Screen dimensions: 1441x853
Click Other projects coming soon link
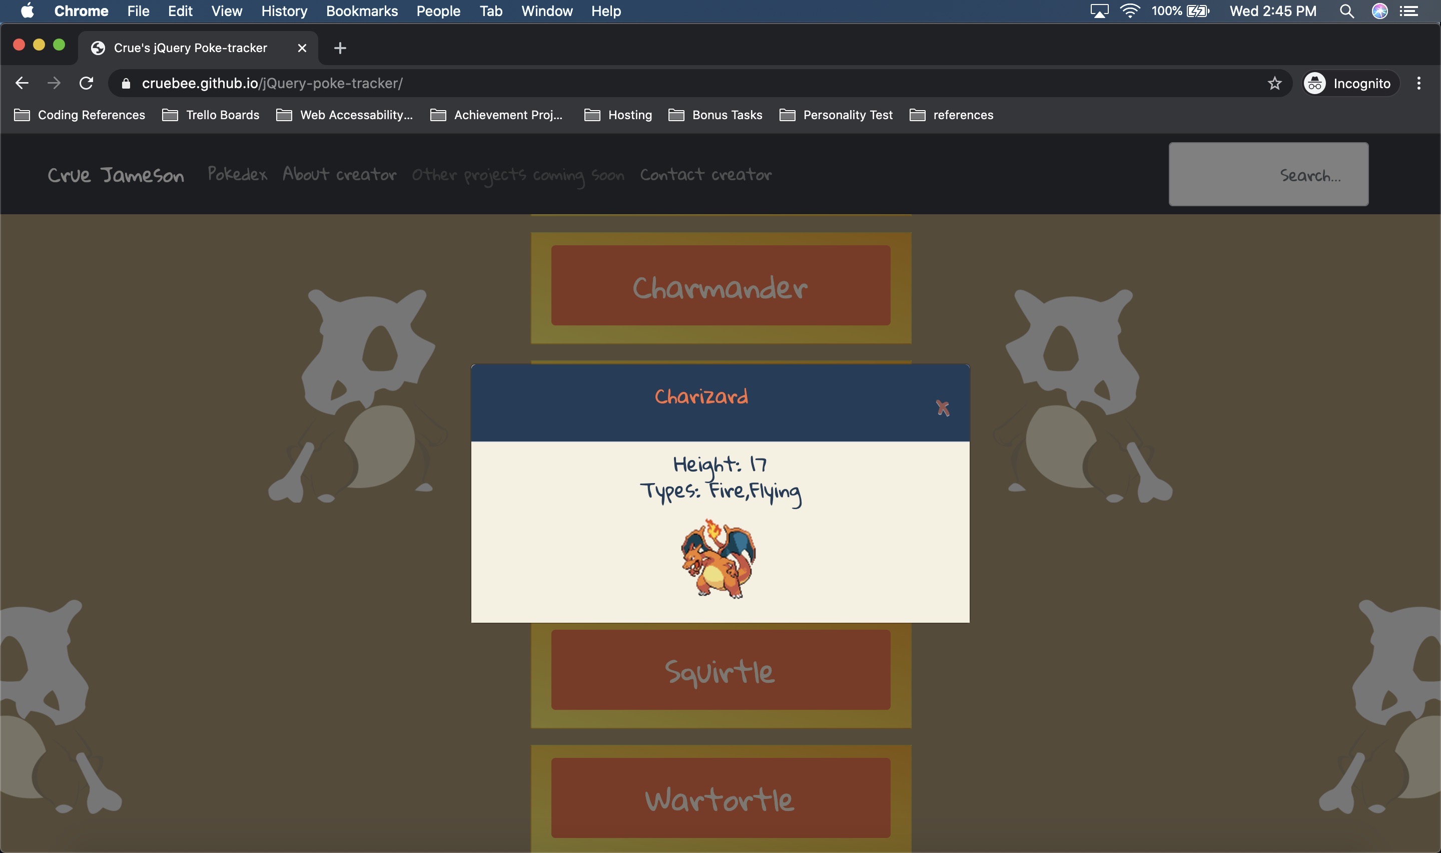coord(518,175)
